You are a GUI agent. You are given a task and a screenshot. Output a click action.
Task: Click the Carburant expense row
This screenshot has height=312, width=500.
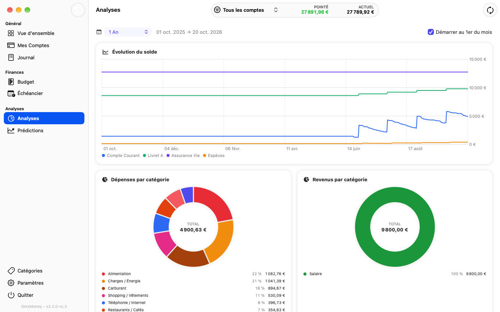click(193, 288)
